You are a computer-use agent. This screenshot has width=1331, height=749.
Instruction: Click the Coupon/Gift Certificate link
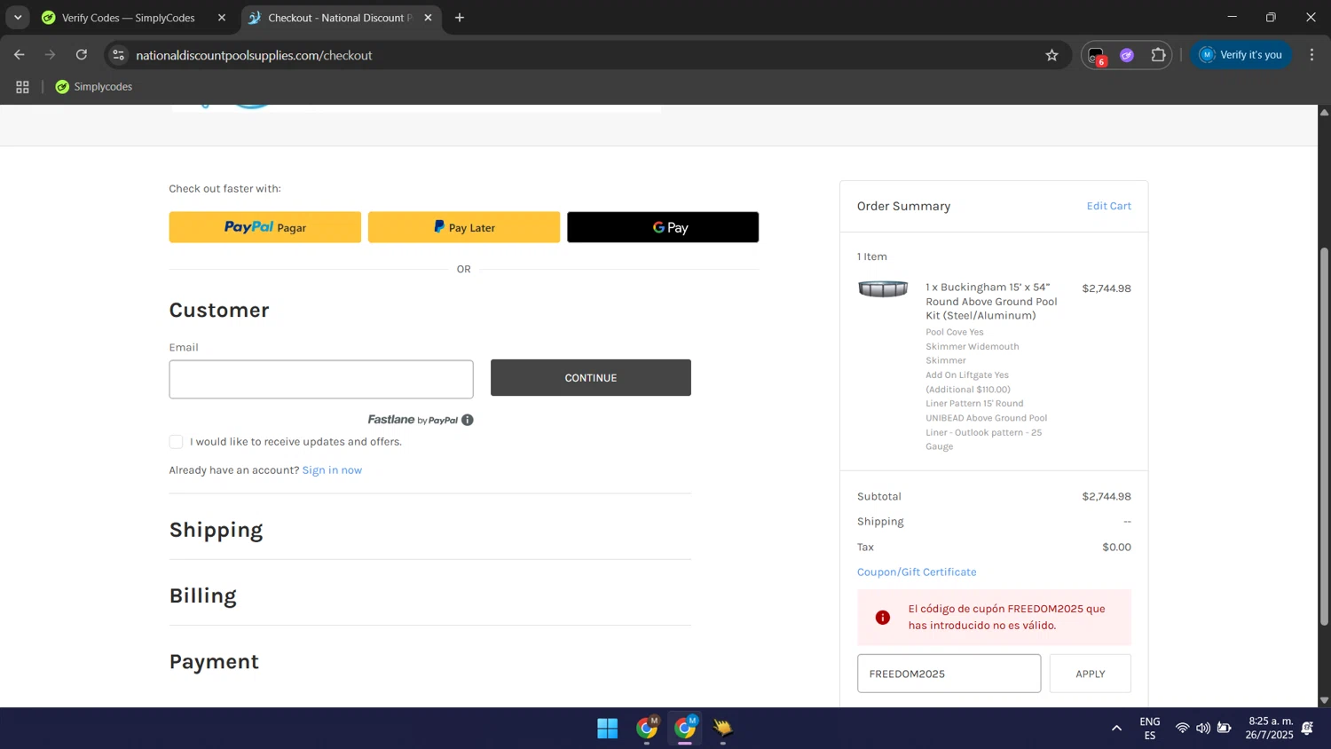[917, 572]
